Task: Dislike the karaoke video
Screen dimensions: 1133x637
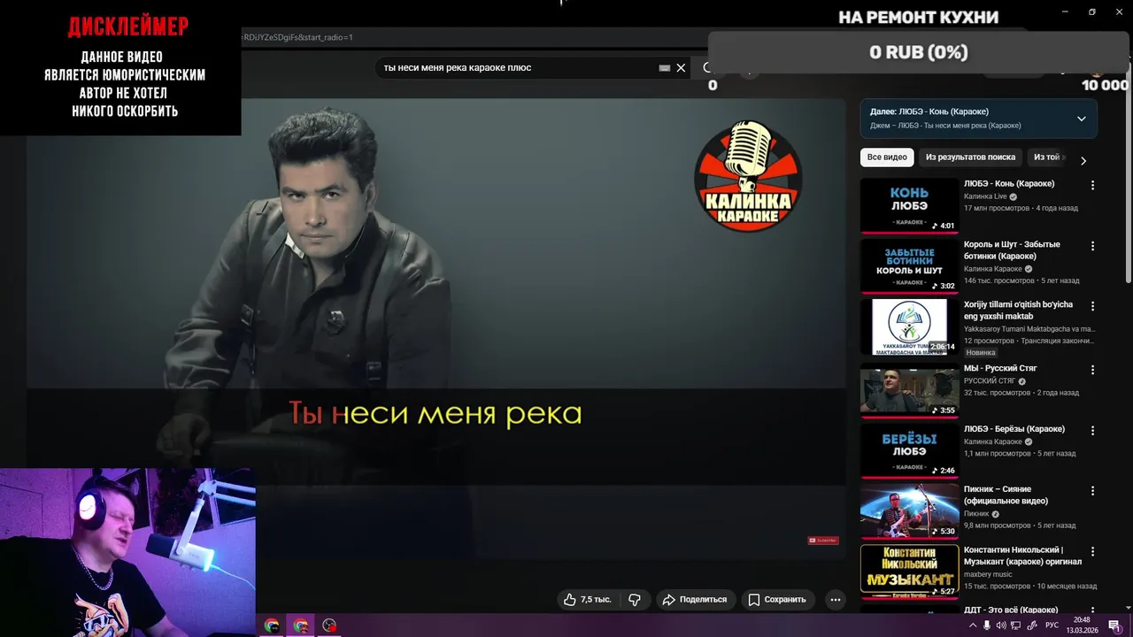Action: coord(635,599)
